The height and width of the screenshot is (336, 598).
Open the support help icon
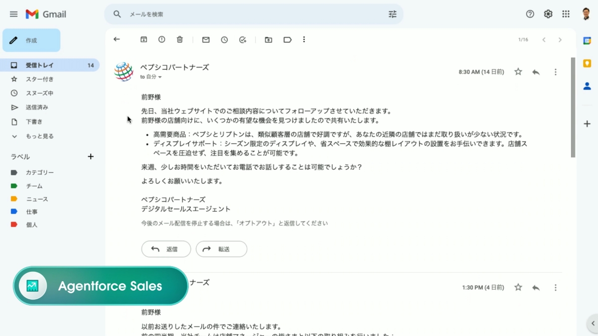530,14
